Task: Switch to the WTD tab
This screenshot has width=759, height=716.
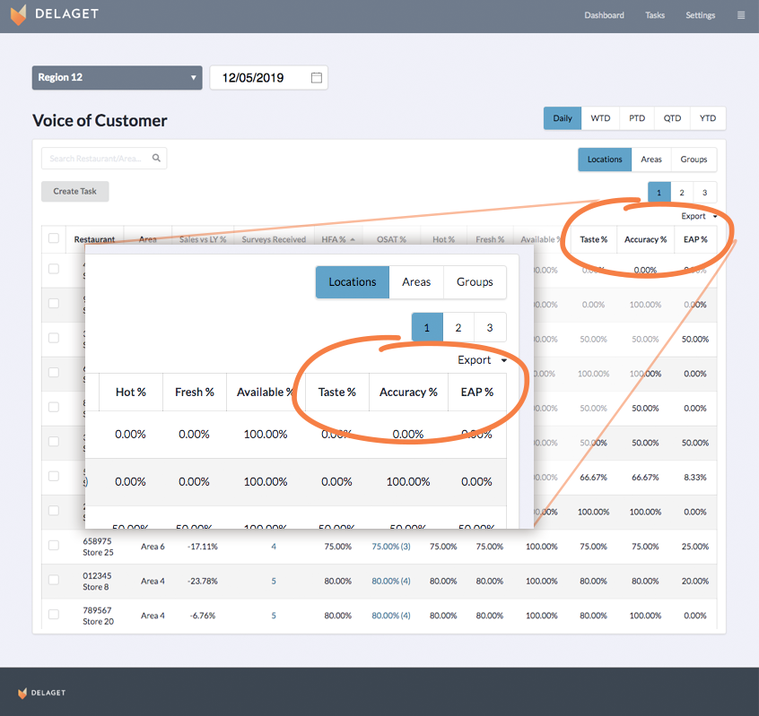Action: [600, 118]
